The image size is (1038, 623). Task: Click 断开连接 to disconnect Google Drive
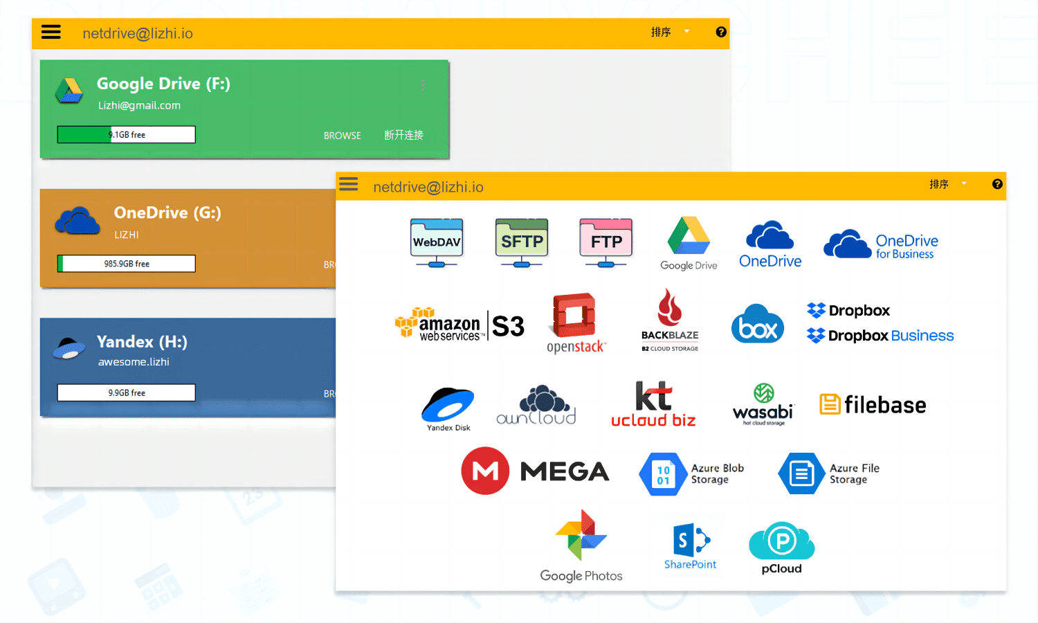(x=403, y=135)
